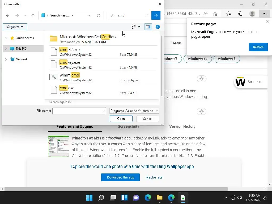Screen dimensions: 272x204
Task: Click the Edge page horizontal scrollbar
Action: pos(116,189)
